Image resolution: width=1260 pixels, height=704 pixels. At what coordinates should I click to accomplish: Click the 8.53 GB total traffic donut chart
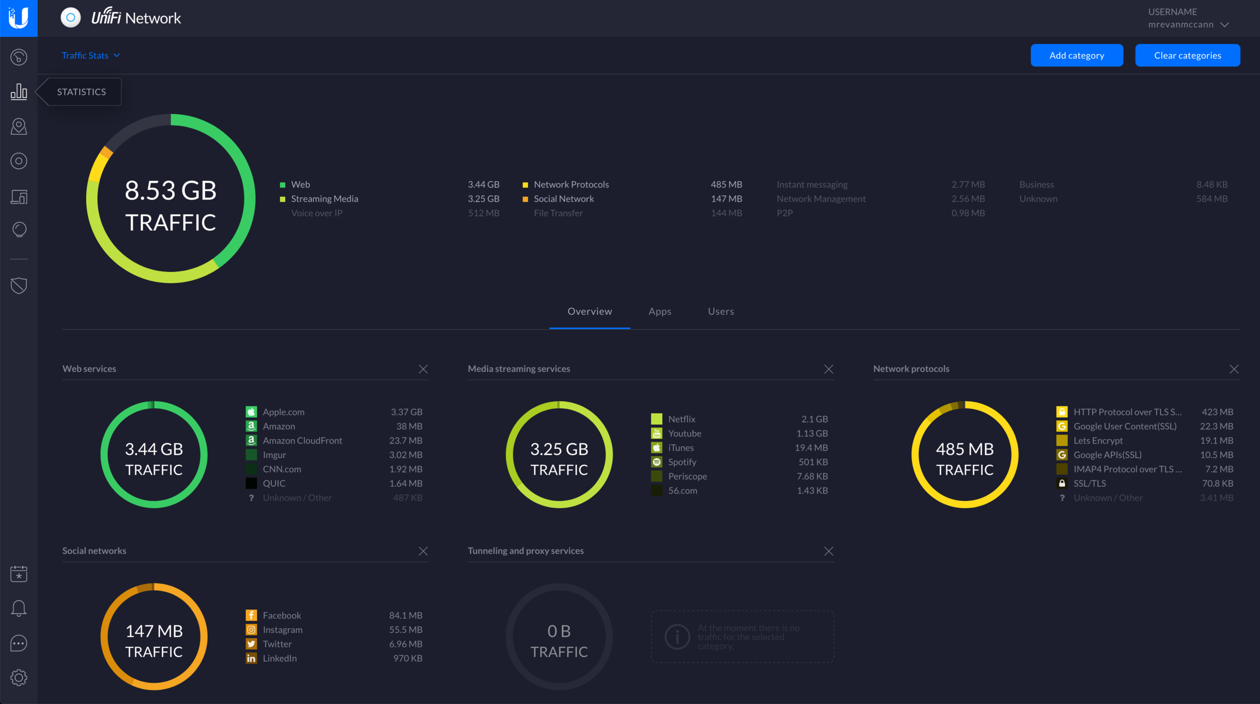171,198
